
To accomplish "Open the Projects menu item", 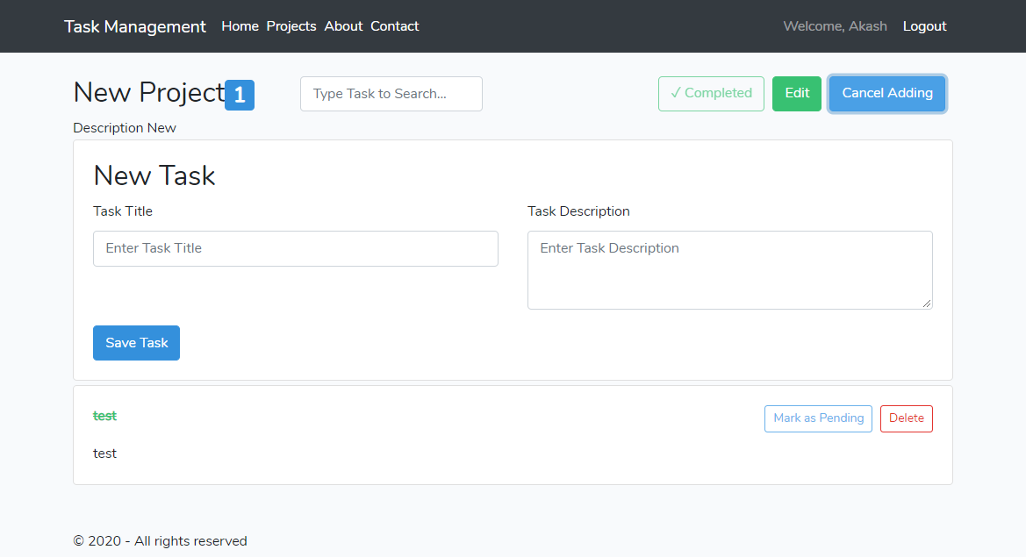I will click(x=291, y=26).
